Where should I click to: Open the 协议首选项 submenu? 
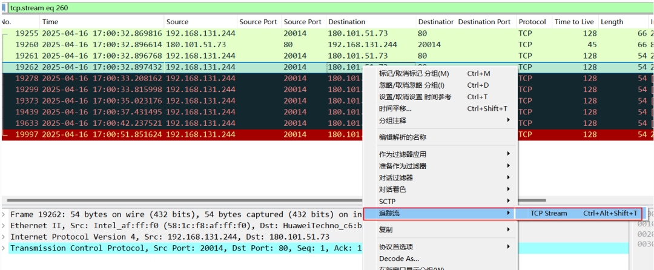pos(440,246)
